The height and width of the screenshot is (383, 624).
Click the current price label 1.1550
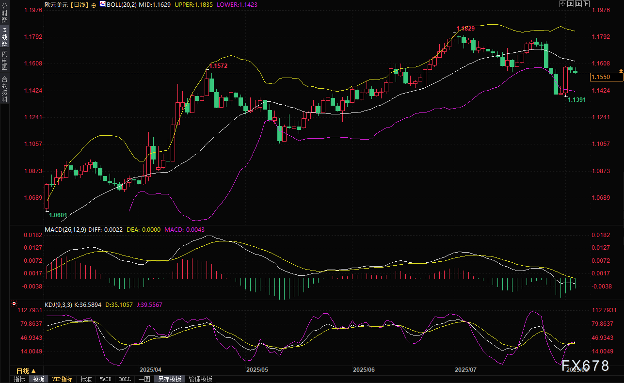600,77
